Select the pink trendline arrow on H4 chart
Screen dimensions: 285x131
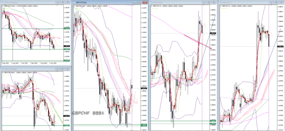click(198, 42)
